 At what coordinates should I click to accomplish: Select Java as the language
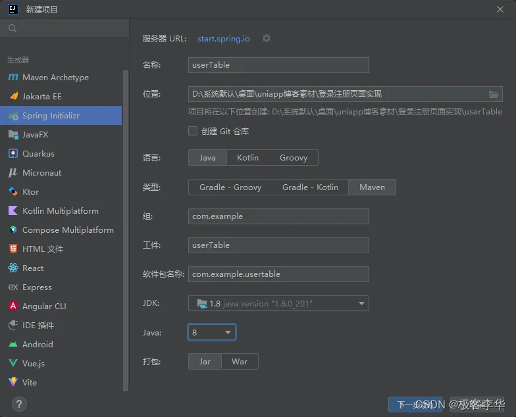(207, 158)
